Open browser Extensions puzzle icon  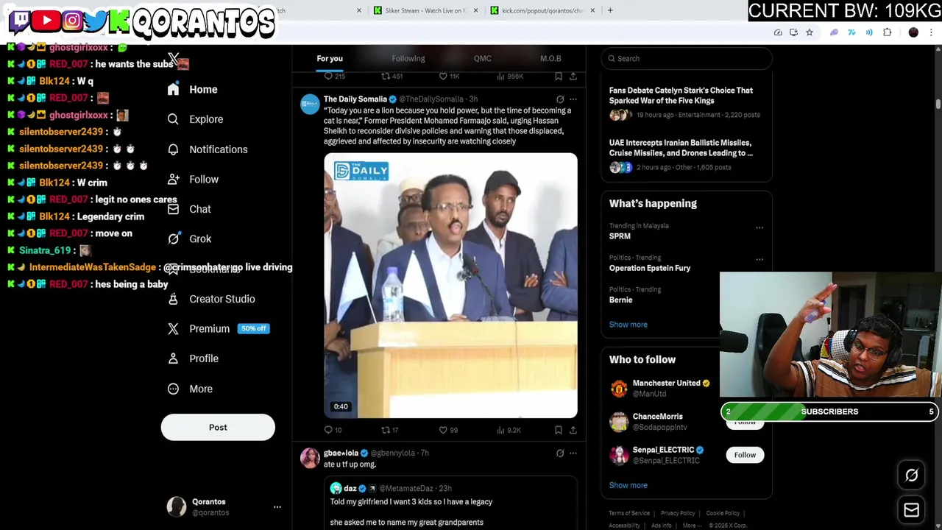887,32
